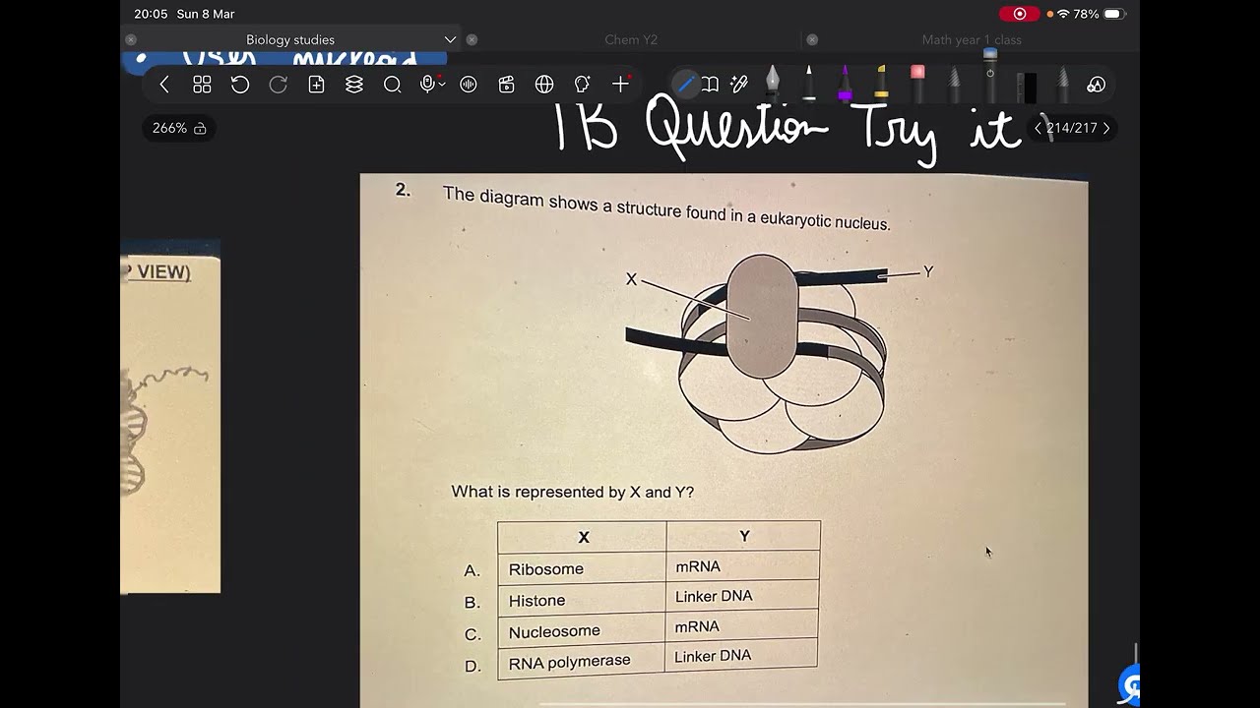
Task: Redo the last action
Action: click(x=279, y=85)
